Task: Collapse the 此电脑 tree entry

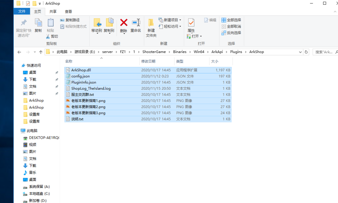Action: click(18, 131)
